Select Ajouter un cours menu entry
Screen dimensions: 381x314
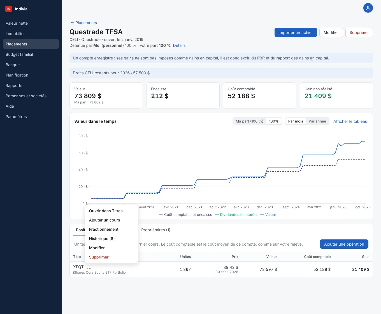[111, 220]
